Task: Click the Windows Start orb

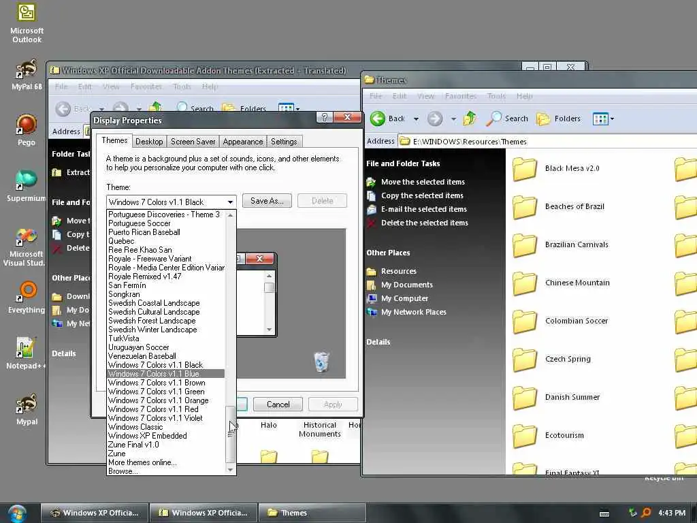Action: [17, 513]
